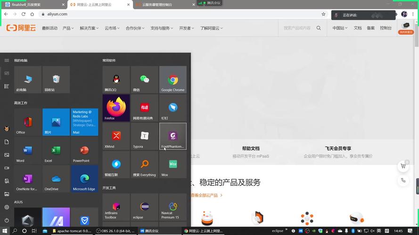Switch to the 阿里云-上云就上阿里云 tab
Screen dimensions: 419x235
(x=99, y=5)
